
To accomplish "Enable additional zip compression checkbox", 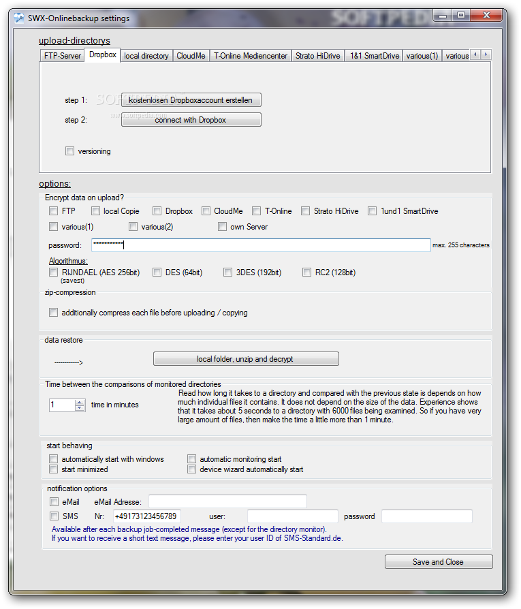I will (53, 313).
